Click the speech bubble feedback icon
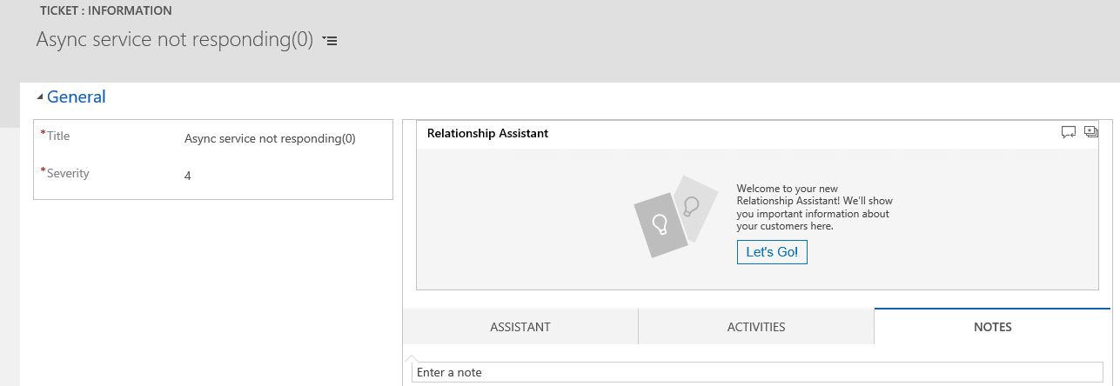The image size is (1120, 386). pyautogui.click(x=1069, y=132)
